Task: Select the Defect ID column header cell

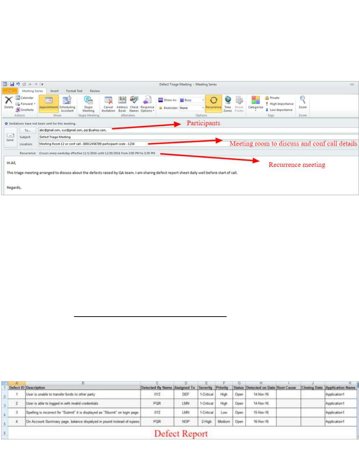Action: point(17,387)
